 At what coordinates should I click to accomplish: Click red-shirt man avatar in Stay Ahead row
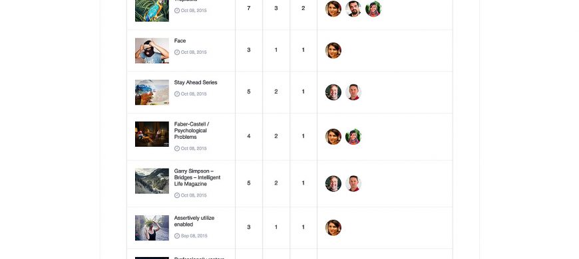coord(353,92)
